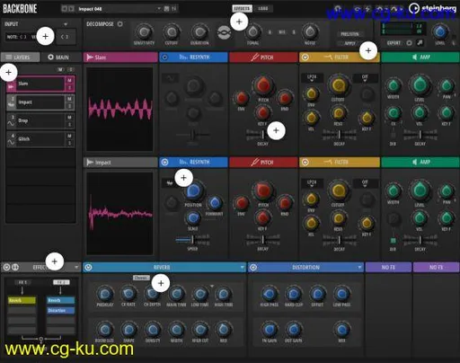
Task: Switch to the LAYERS tab
Action: click(x=21, y=57)
